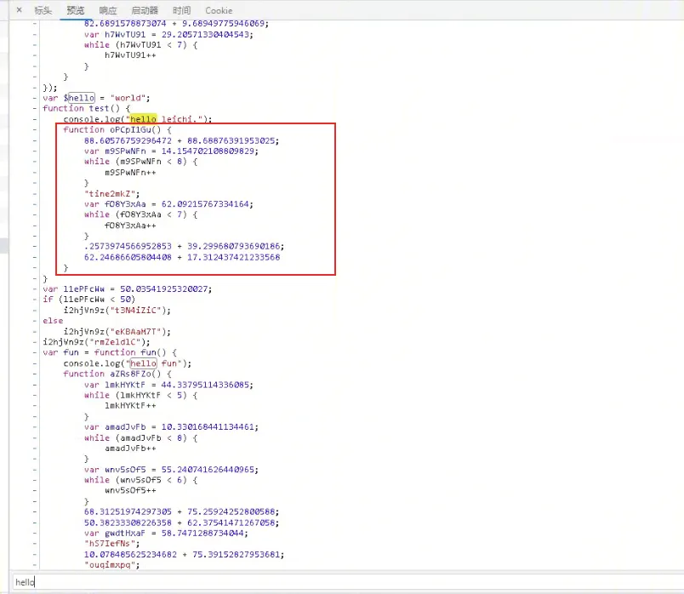Image resolution: width=684 pixels, height=594 pixels.
Task: Close the request details panel
Action: pos(18,10)
